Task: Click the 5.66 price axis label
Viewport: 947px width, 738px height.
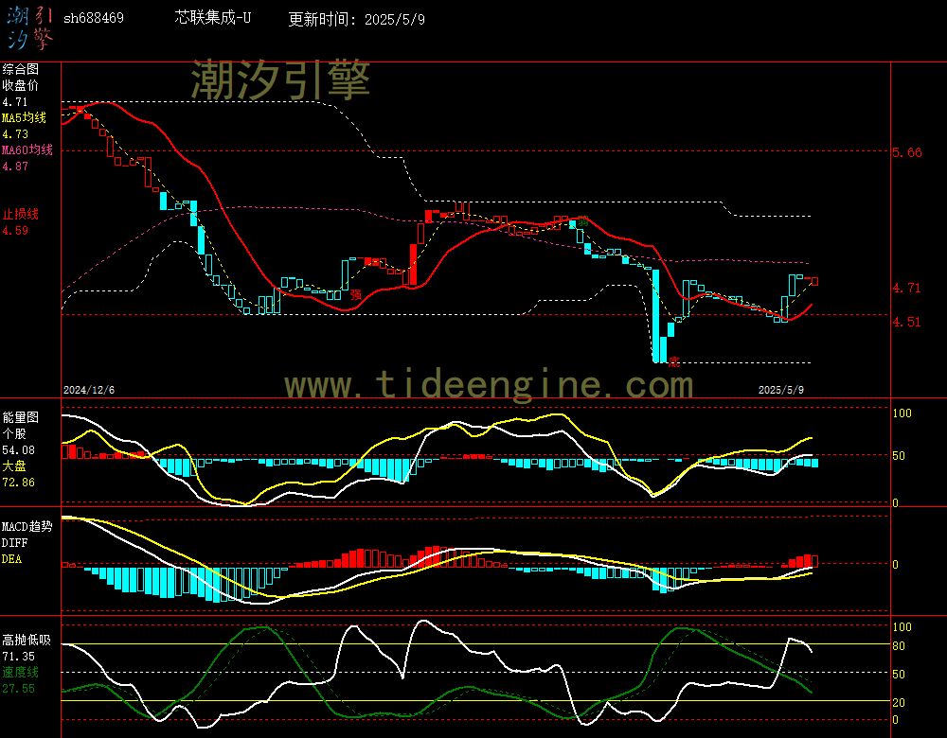Action: (907, 152)
